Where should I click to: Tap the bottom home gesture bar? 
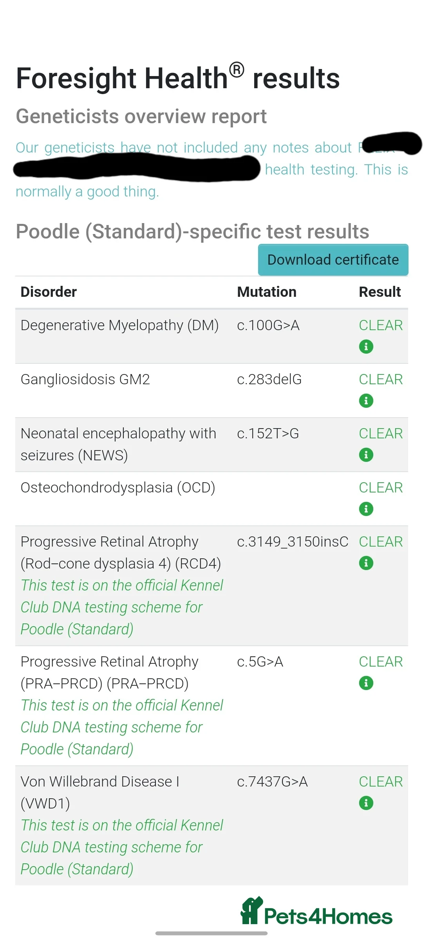(211, 934)
